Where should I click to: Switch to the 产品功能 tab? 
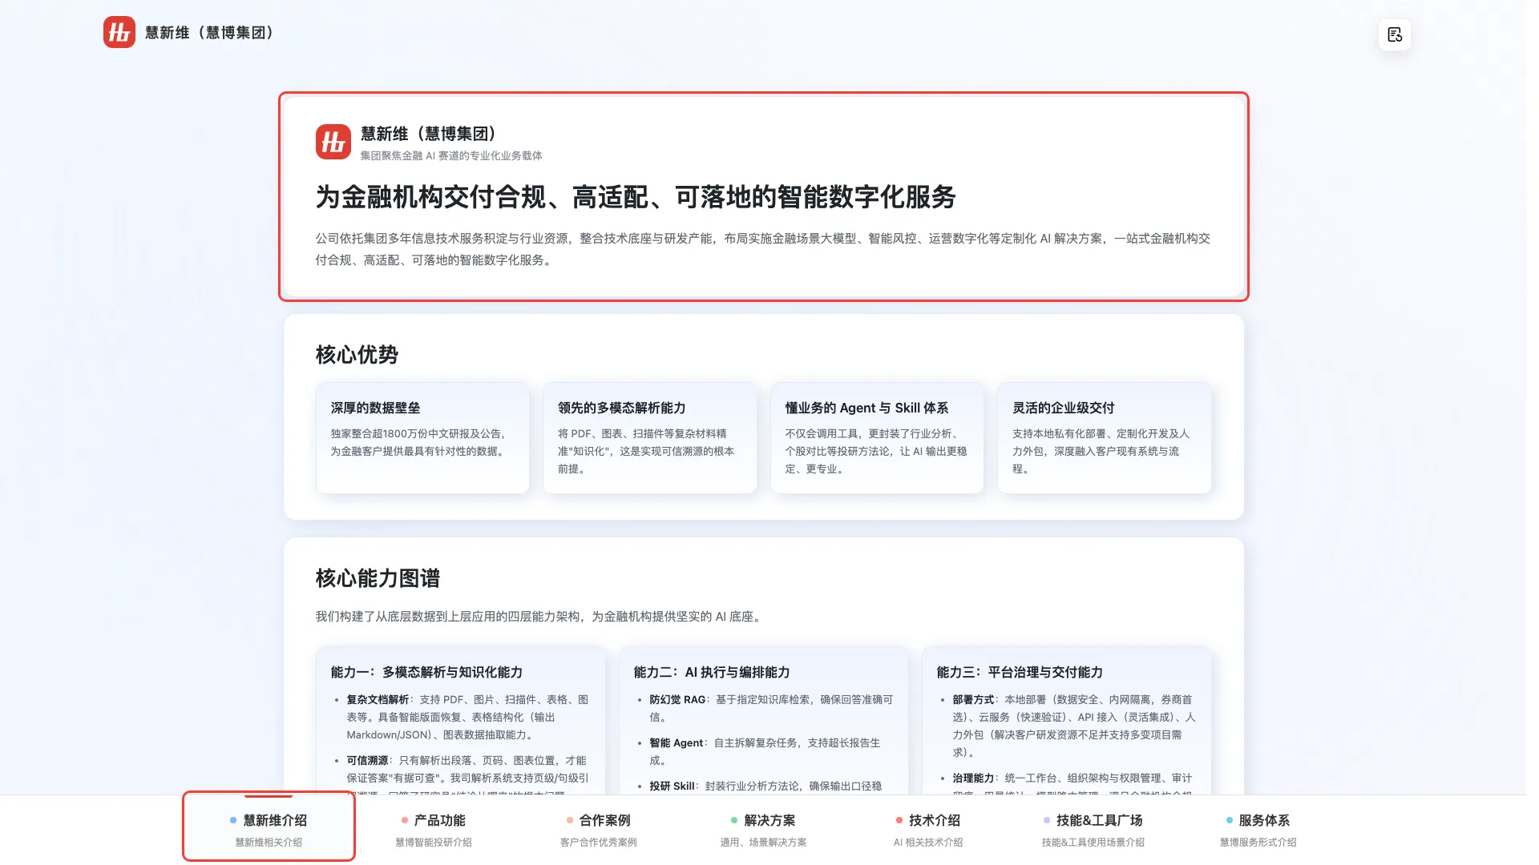434,830
